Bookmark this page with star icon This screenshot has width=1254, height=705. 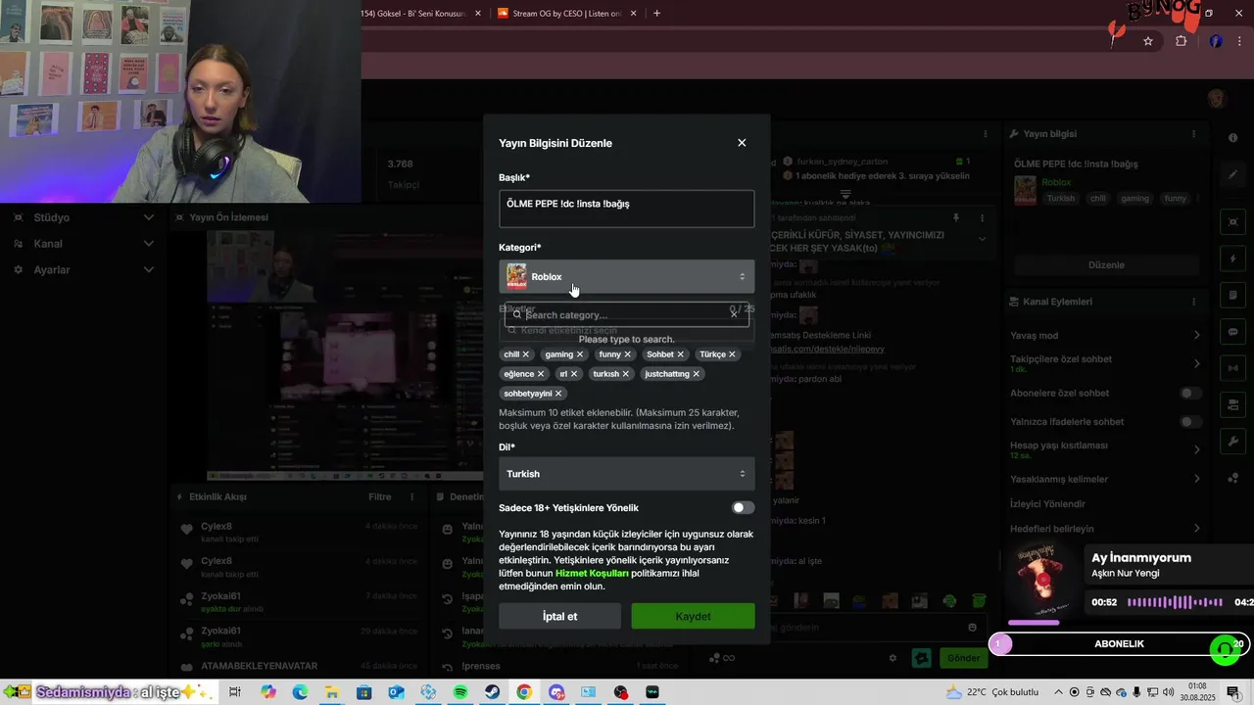tap(1148, 41)
